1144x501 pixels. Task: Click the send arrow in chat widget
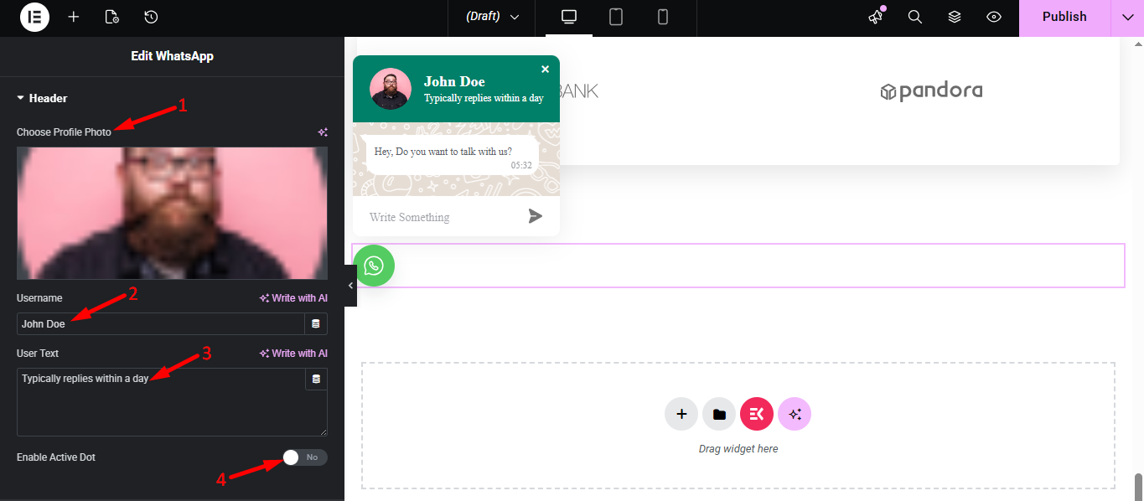point(536,216)
